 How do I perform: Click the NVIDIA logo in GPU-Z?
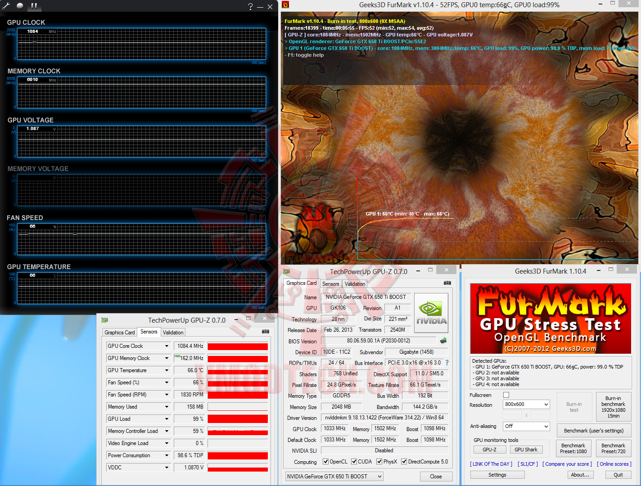click(x=431, y=313)
